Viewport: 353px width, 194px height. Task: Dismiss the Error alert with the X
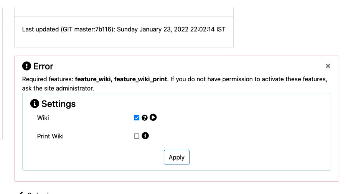328,66
